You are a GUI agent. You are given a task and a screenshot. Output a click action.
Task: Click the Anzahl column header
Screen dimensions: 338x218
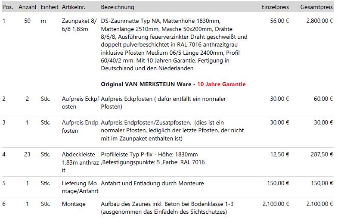click(x=27, y=7)
